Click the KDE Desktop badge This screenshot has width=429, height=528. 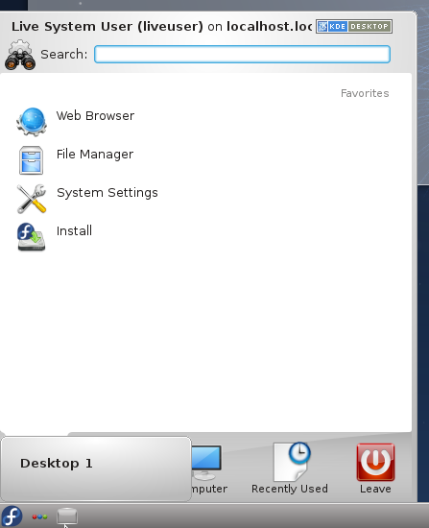point(354,26)
